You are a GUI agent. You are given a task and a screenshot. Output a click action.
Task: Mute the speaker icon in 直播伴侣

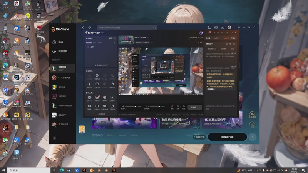[x=147, y=106]
